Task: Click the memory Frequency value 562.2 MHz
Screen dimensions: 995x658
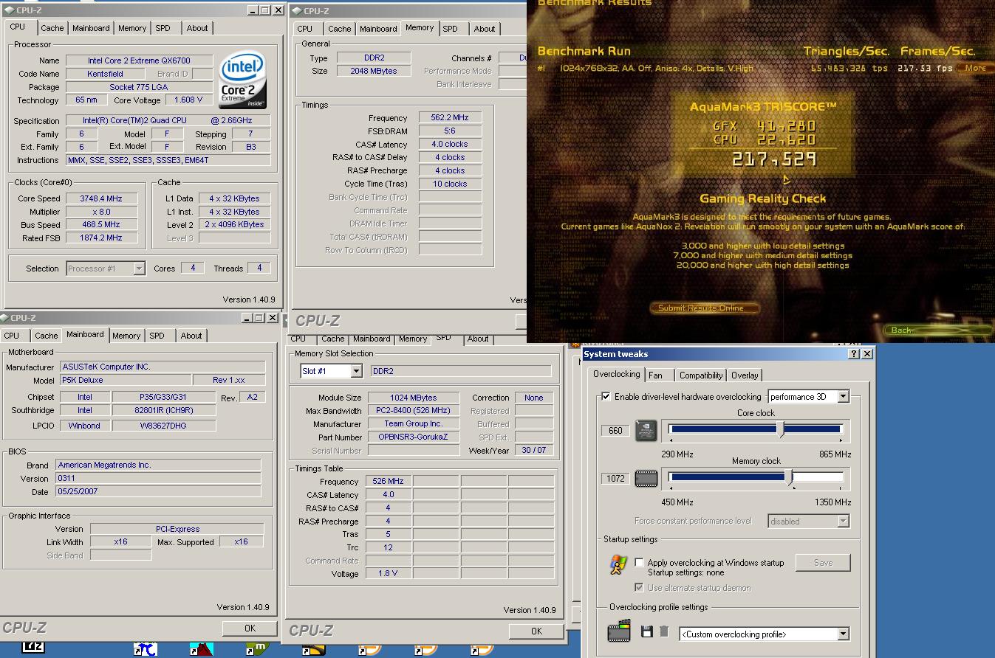Action: 450,118
